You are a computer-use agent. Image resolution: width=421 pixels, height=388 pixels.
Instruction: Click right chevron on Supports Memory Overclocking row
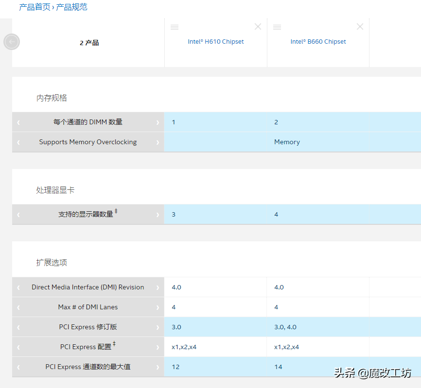coord(158,142)
